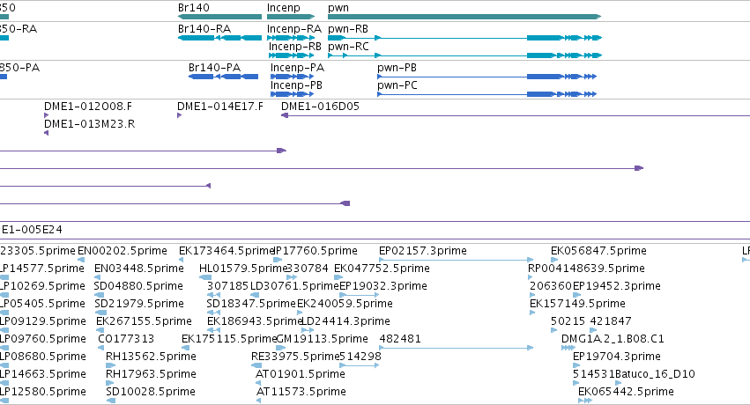
Task: Select the Incenp-RA transcript
Action: click(x=291, y=38)
